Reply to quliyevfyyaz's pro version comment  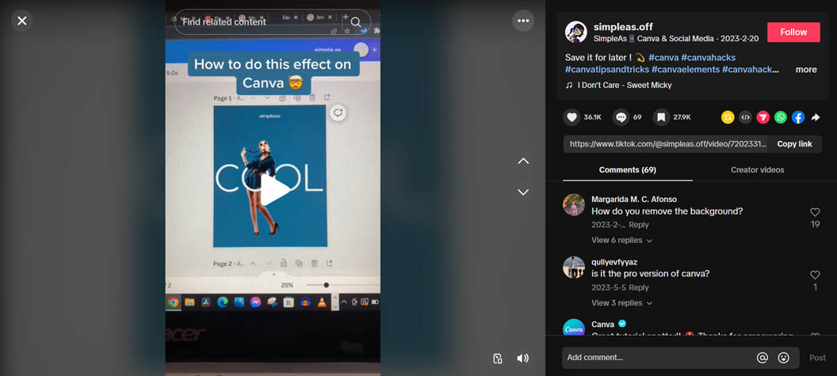638,287
